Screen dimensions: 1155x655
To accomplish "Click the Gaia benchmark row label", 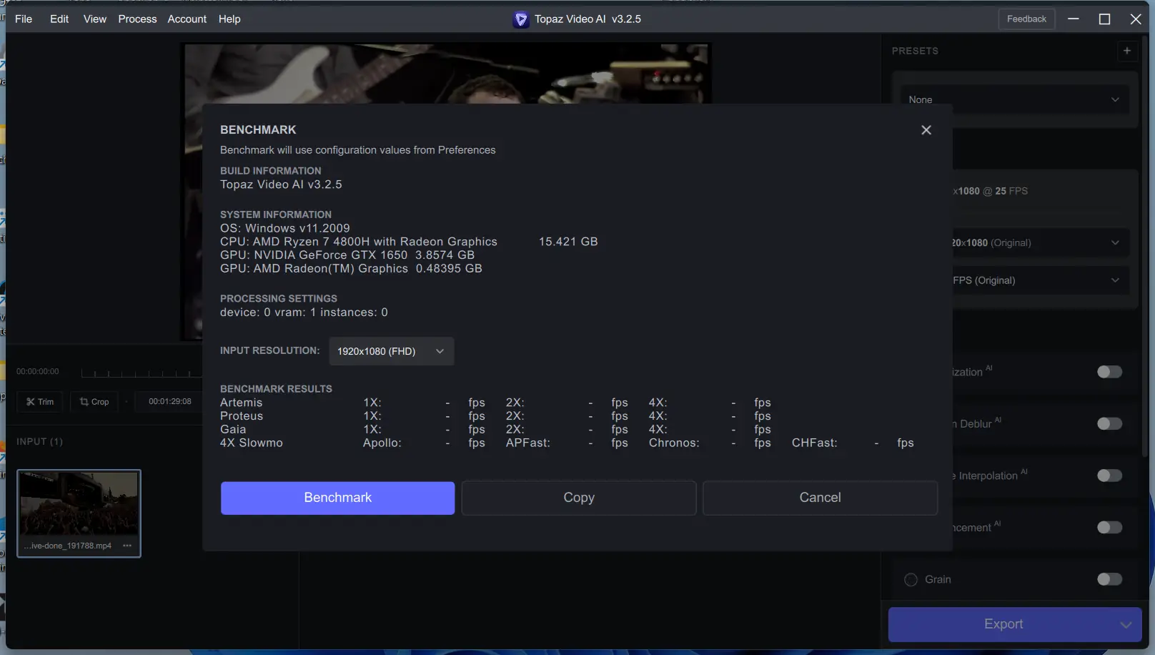I will tap(233, 430).
